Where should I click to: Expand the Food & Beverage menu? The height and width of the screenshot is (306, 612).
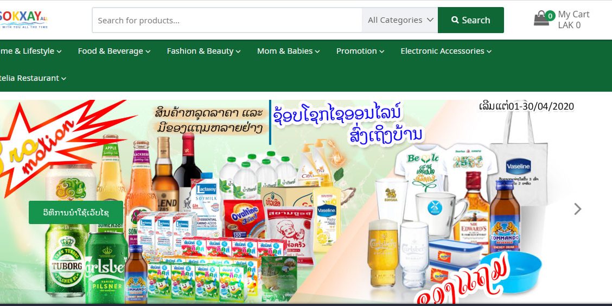pos(114,51)
